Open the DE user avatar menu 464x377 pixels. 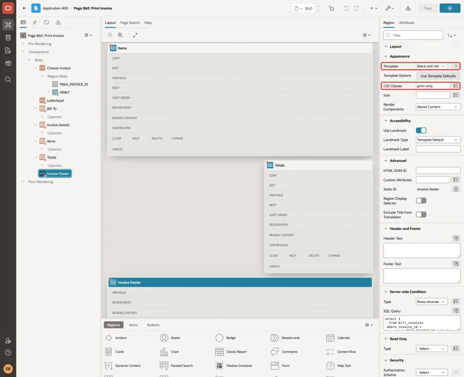8,369
